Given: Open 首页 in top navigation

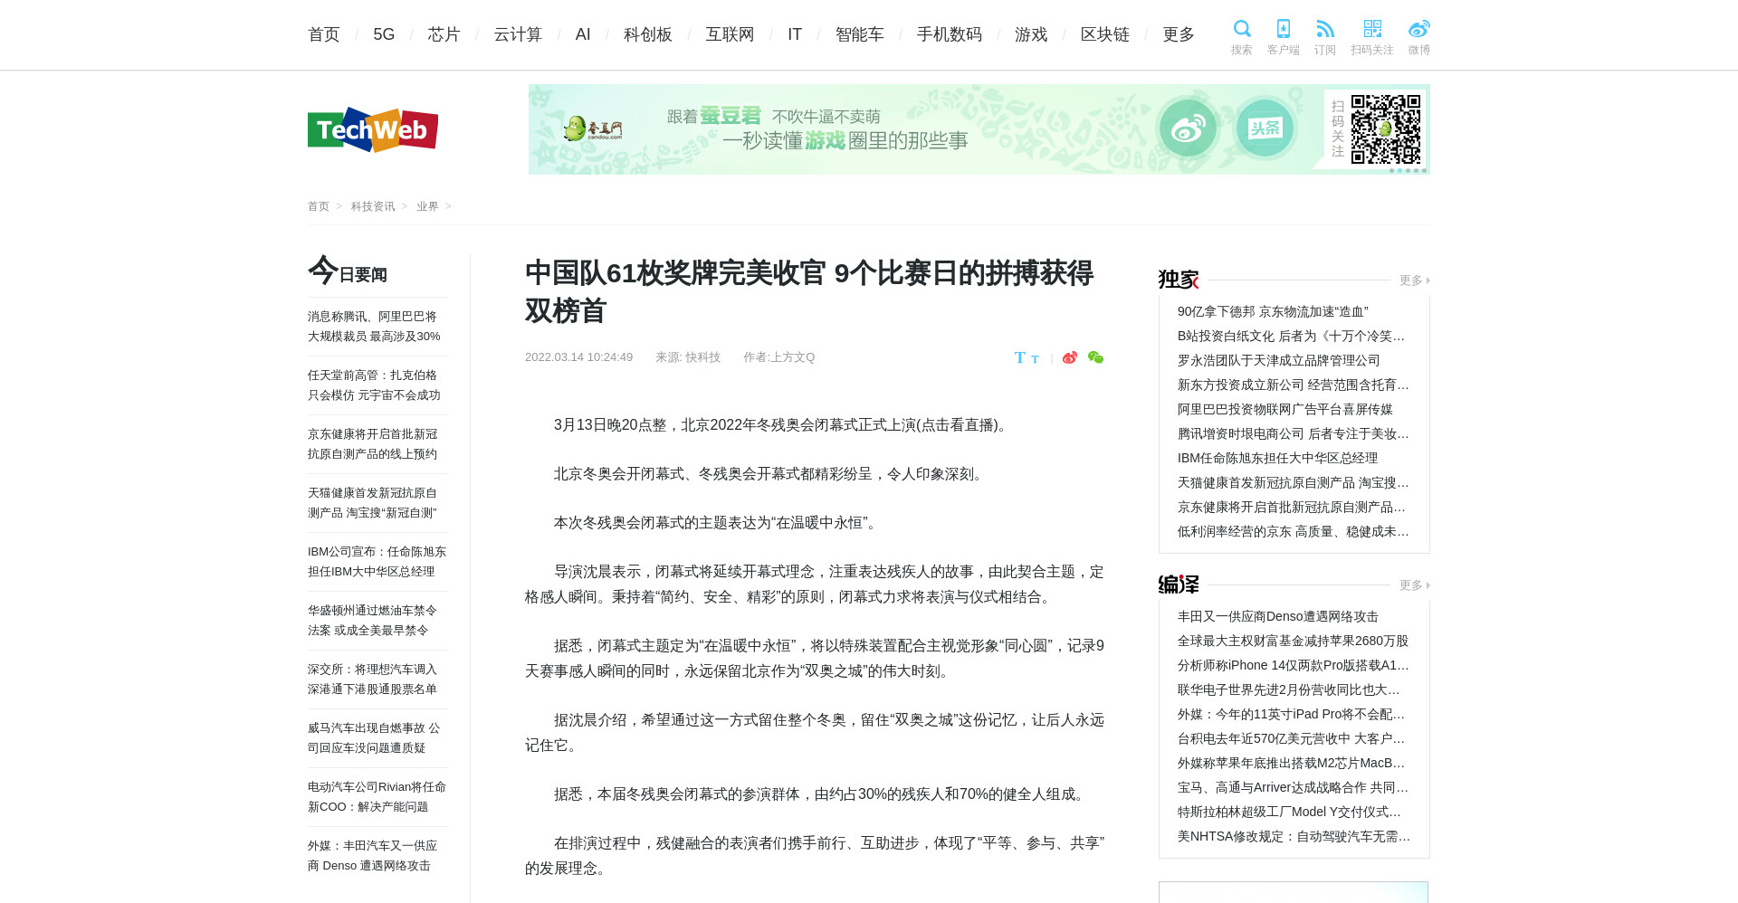Looking at the screenshot, I should pyautogui.click(x=324, y=34).
